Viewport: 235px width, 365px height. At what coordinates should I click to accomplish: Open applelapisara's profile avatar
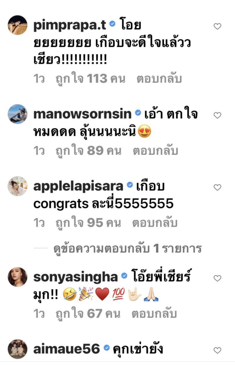pyautogui.click(x=18, y=186)
